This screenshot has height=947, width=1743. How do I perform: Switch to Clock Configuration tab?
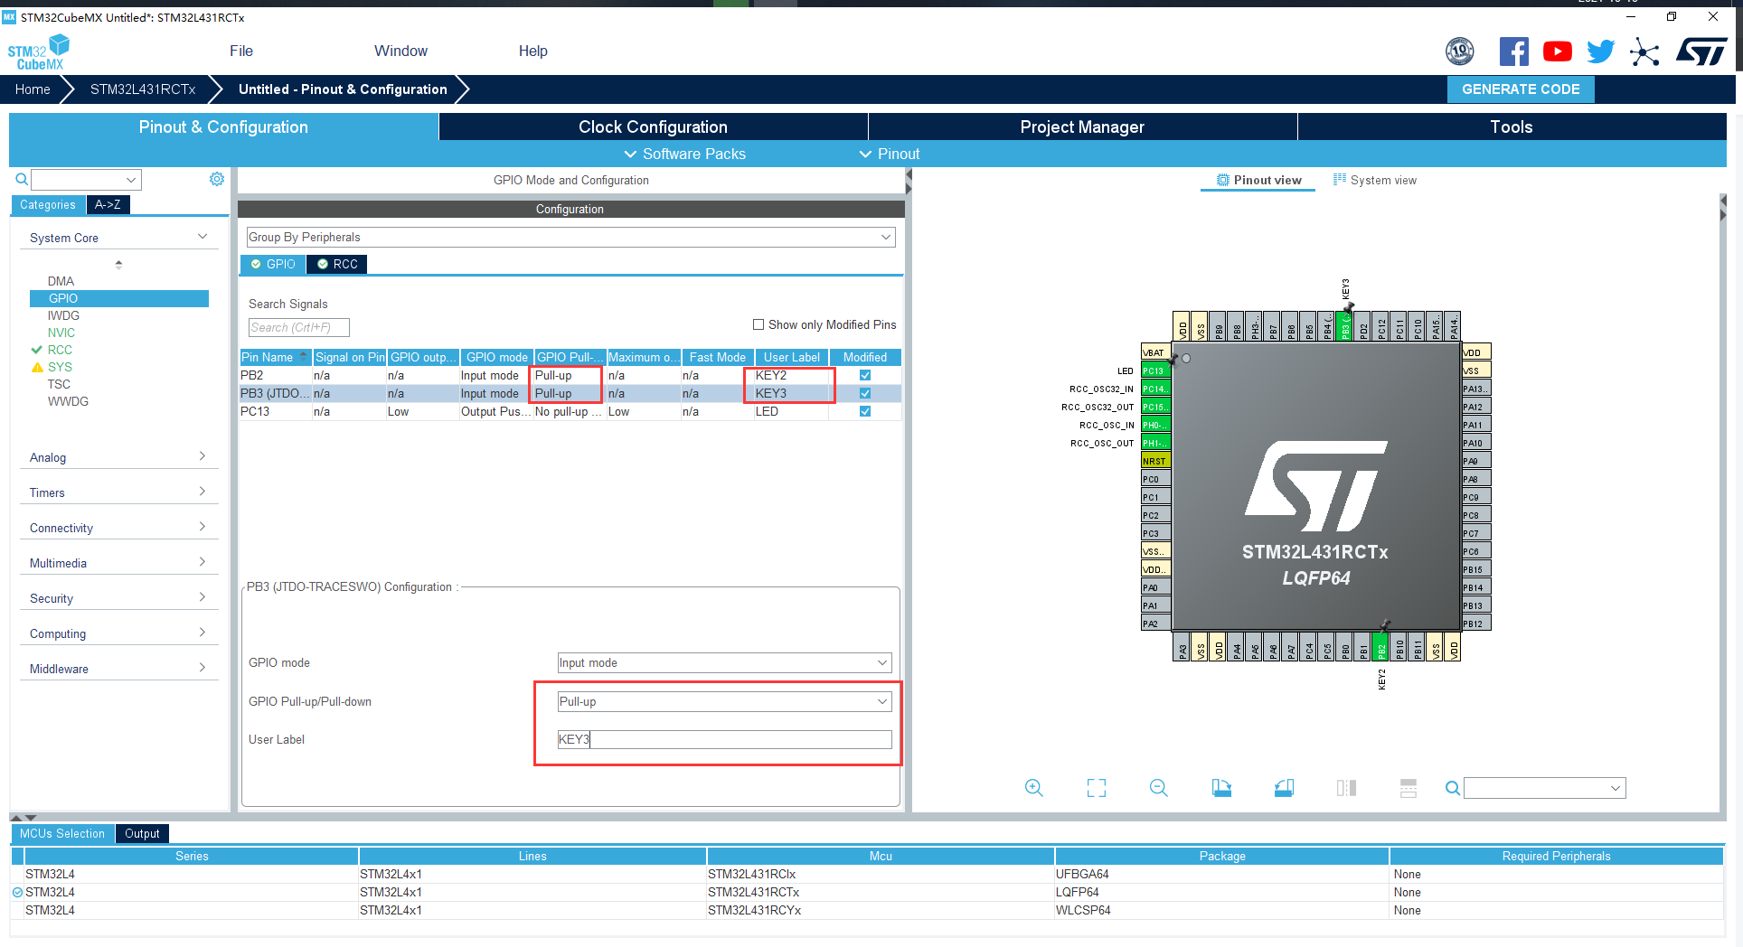(653, 127)
